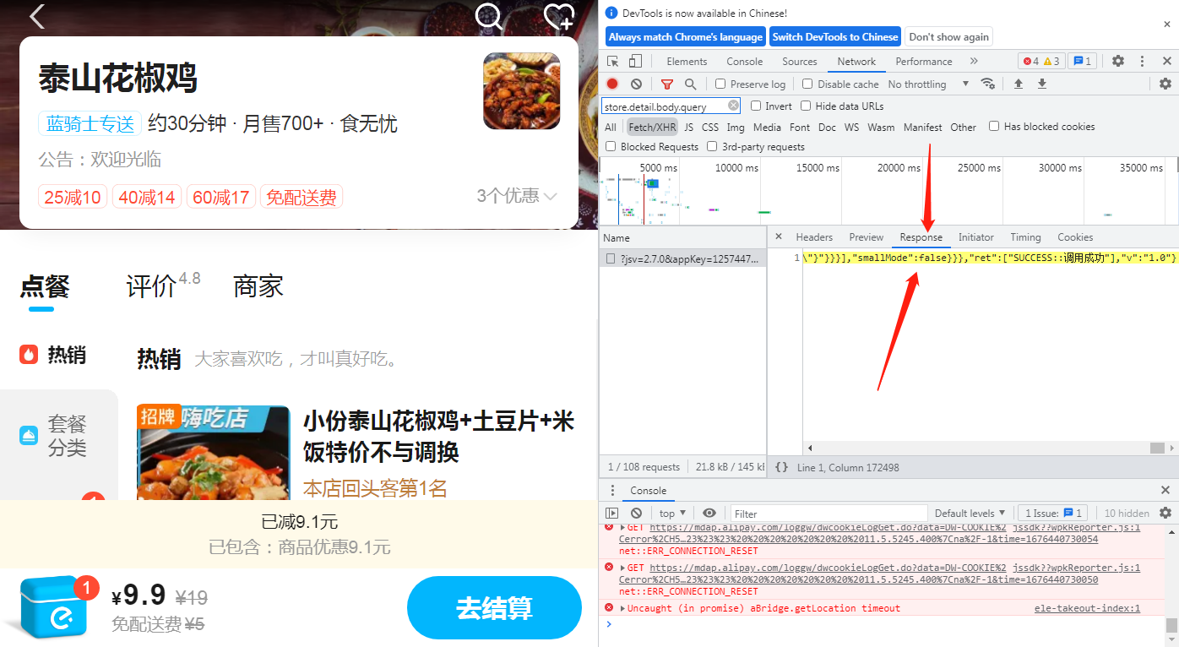Switch to the 商家 tab
Image resolution: width=1179 pixels, height=647 pixels.
(258, 285)
